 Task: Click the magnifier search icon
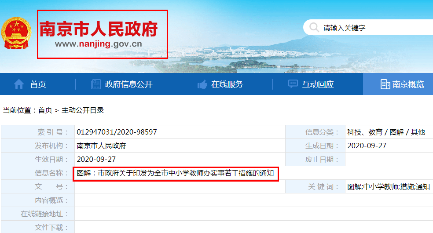click(x=314, y=27)
